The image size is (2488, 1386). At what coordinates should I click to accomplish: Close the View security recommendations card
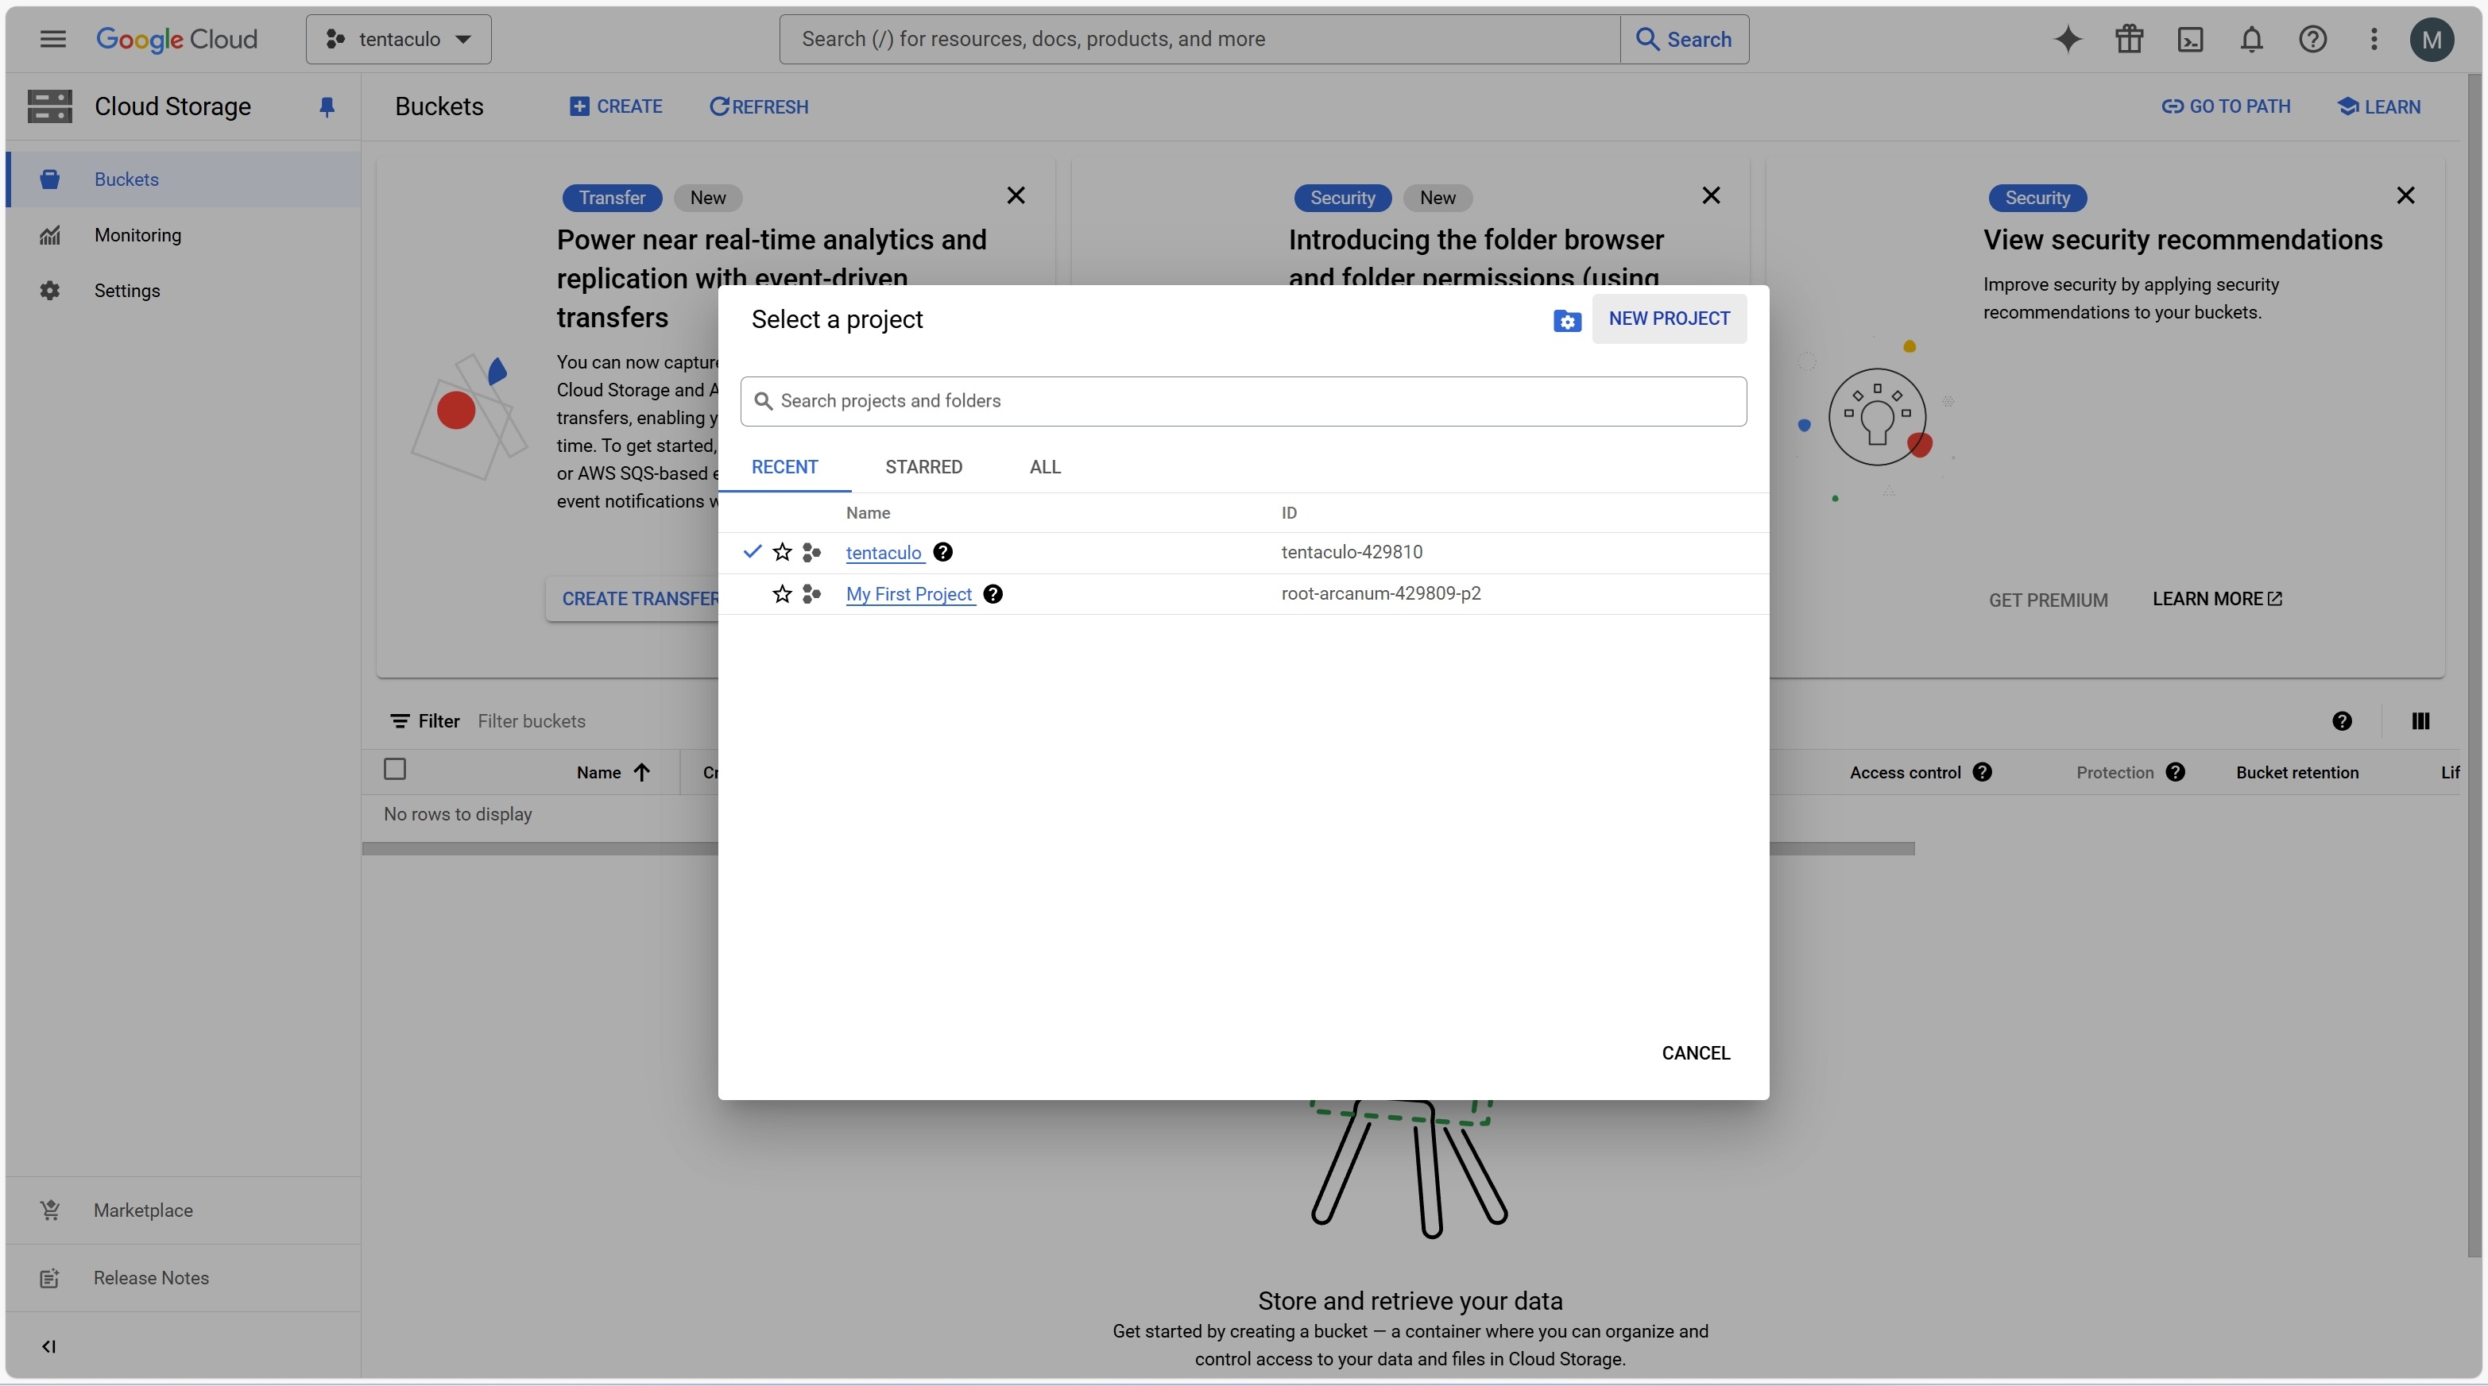(x=2405, y=196)
